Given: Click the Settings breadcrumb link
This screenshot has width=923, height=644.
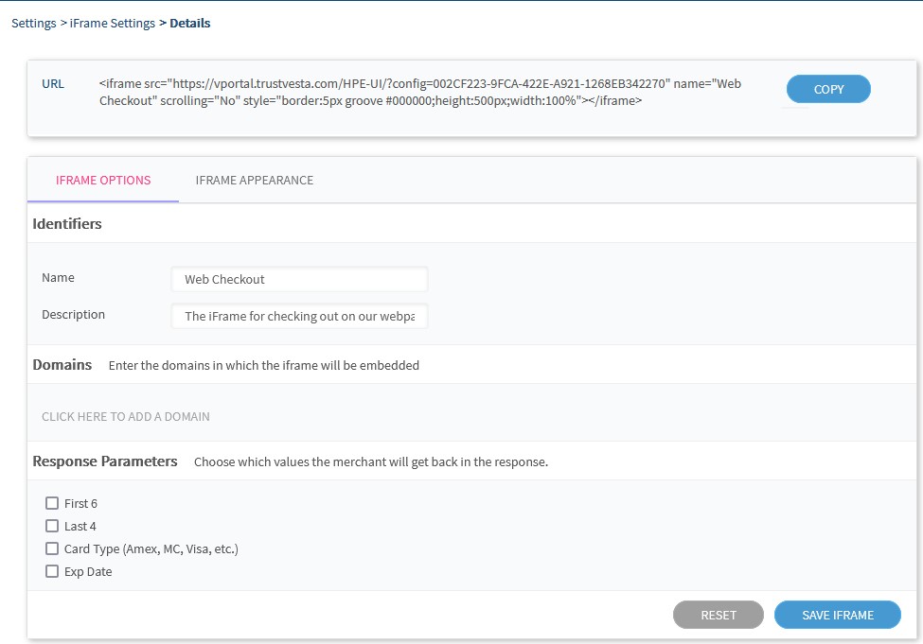Looking at the screenshot, I should (x=33, y=24).
